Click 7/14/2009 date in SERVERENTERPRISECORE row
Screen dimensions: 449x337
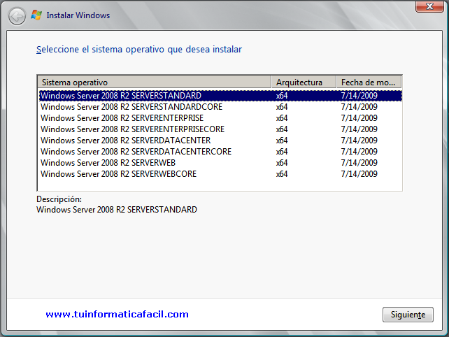pos(359,129)
